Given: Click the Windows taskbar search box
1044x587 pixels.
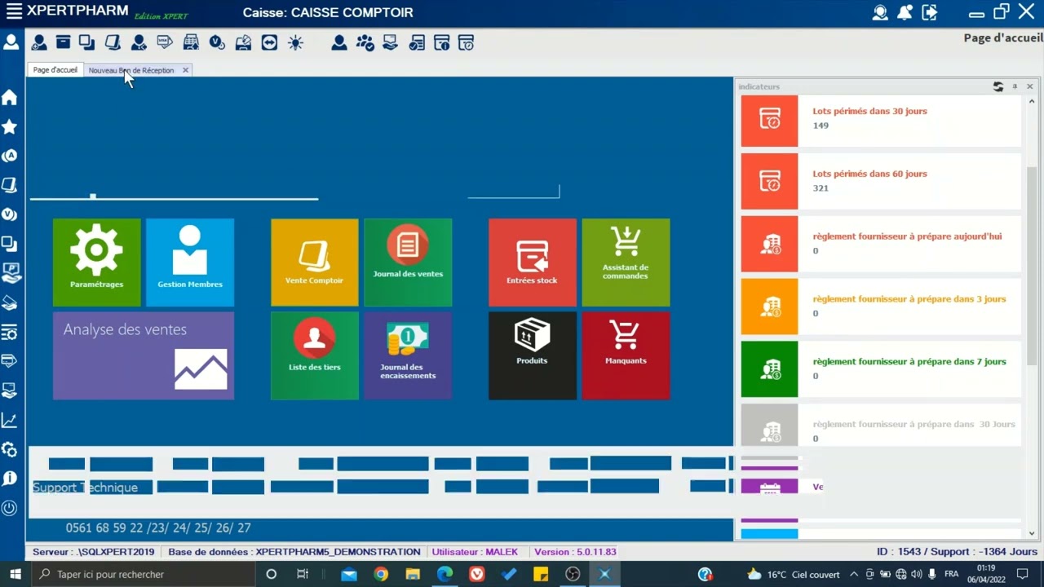Looking at the screenshot, I should (x=144, y=574).
